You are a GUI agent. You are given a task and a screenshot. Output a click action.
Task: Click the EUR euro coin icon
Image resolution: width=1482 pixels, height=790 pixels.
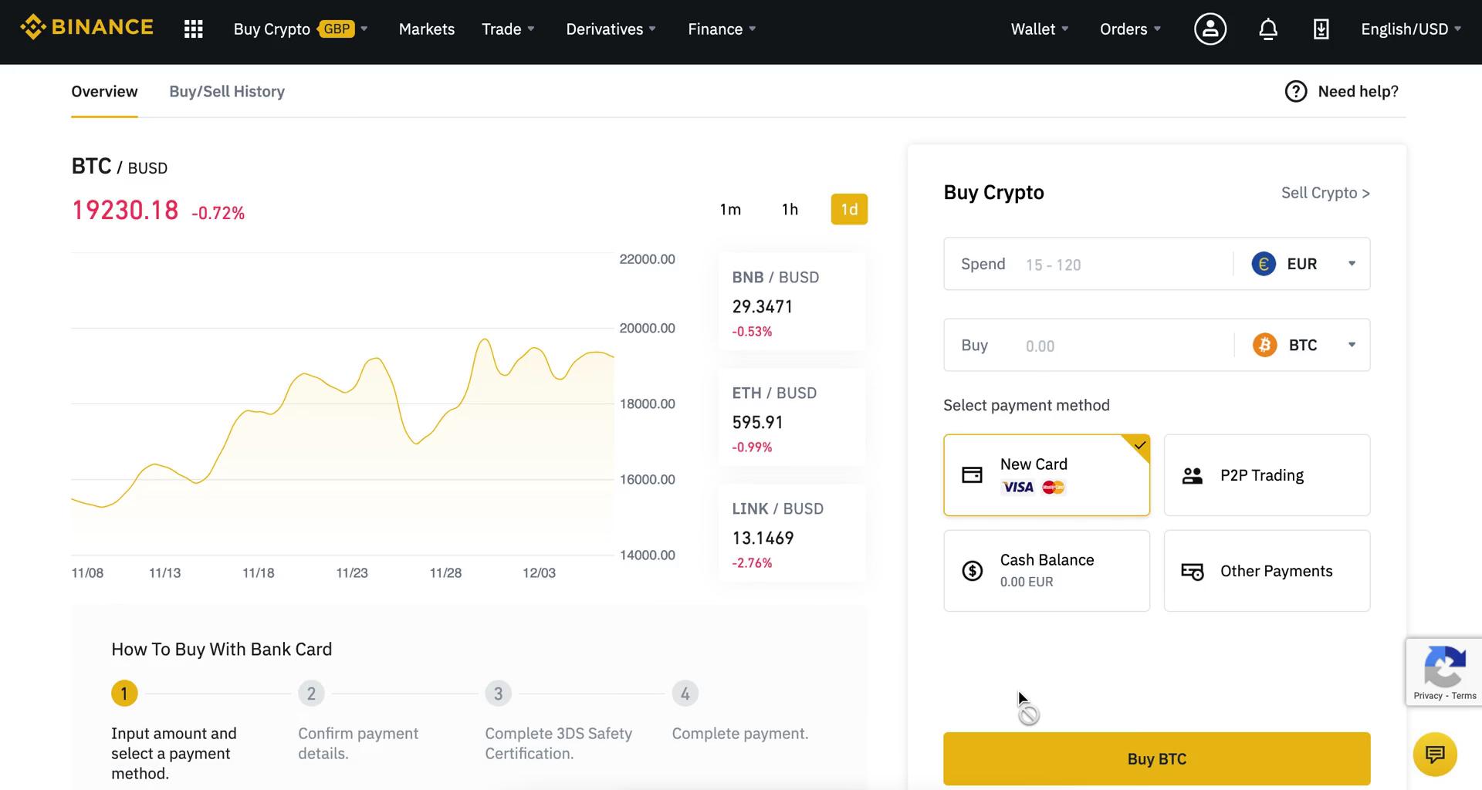coord(1263,264)
